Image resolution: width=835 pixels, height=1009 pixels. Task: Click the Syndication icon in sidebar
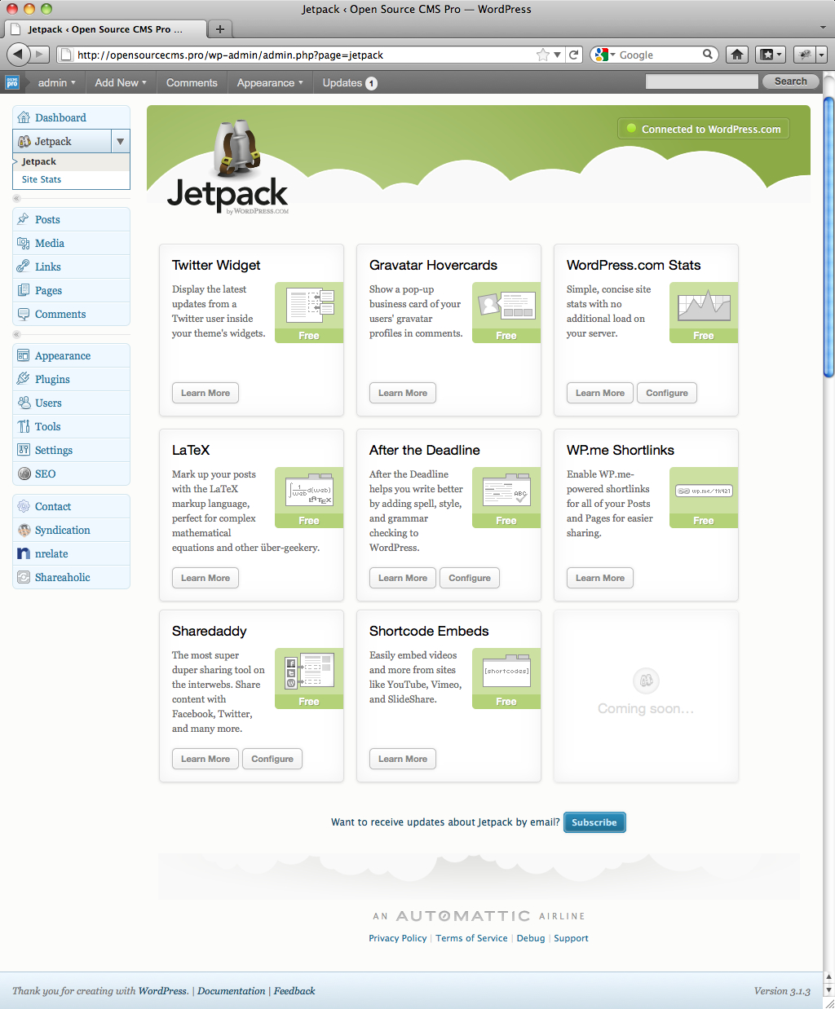pyautogui.click(x=24, y=530)
